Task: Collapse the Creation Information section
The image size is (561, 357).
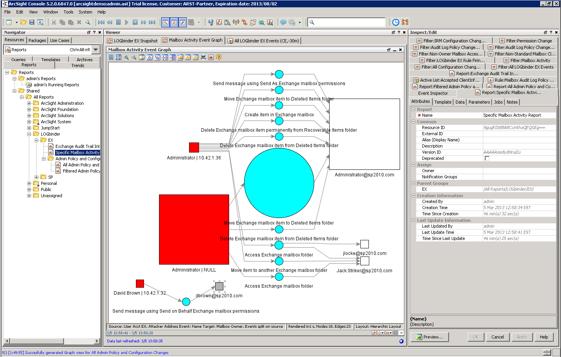Action: click(413, 196)
